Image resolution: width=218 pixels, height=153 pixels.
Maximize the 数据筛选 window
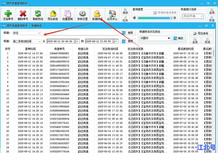pyautogui.click(x=206, y=26)
